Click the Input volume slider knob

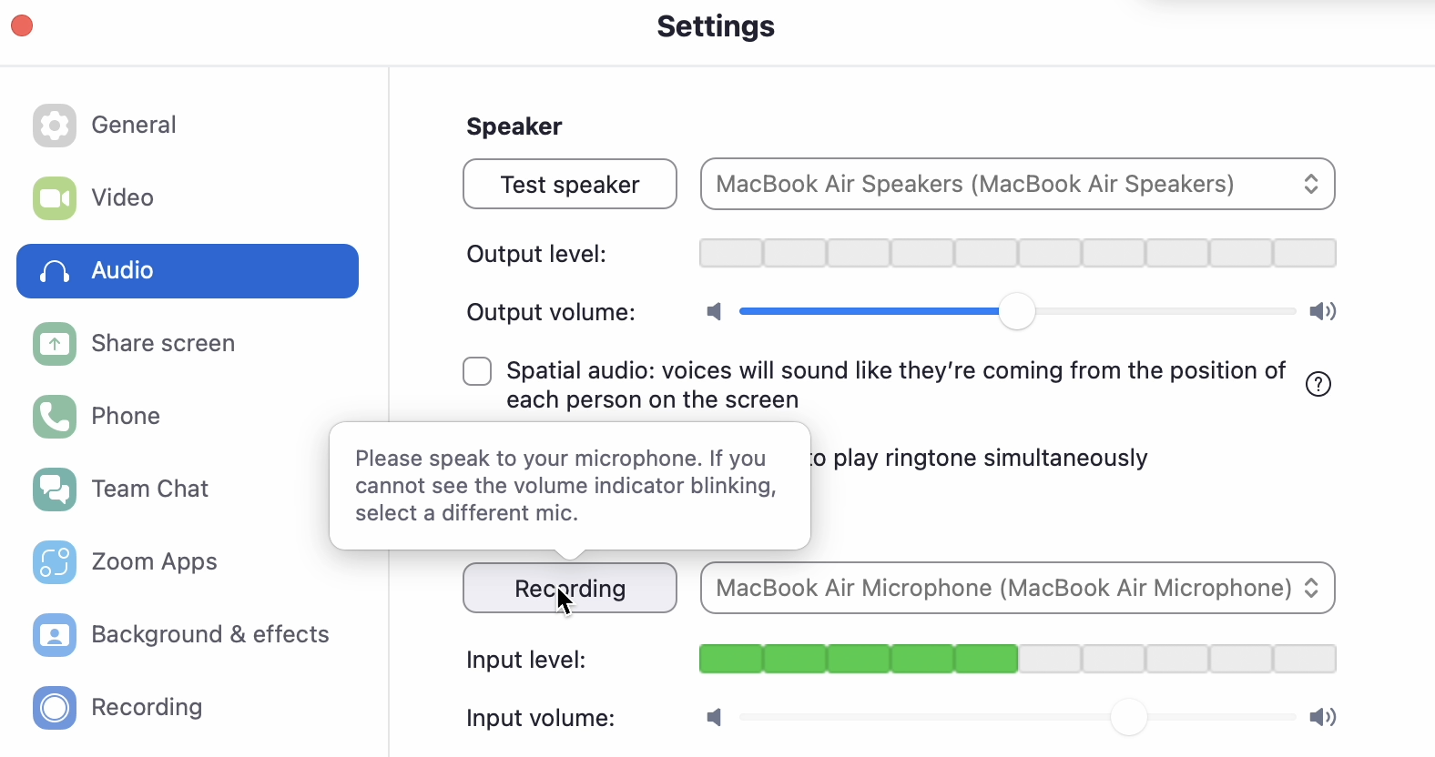[x=1129, y=717]
